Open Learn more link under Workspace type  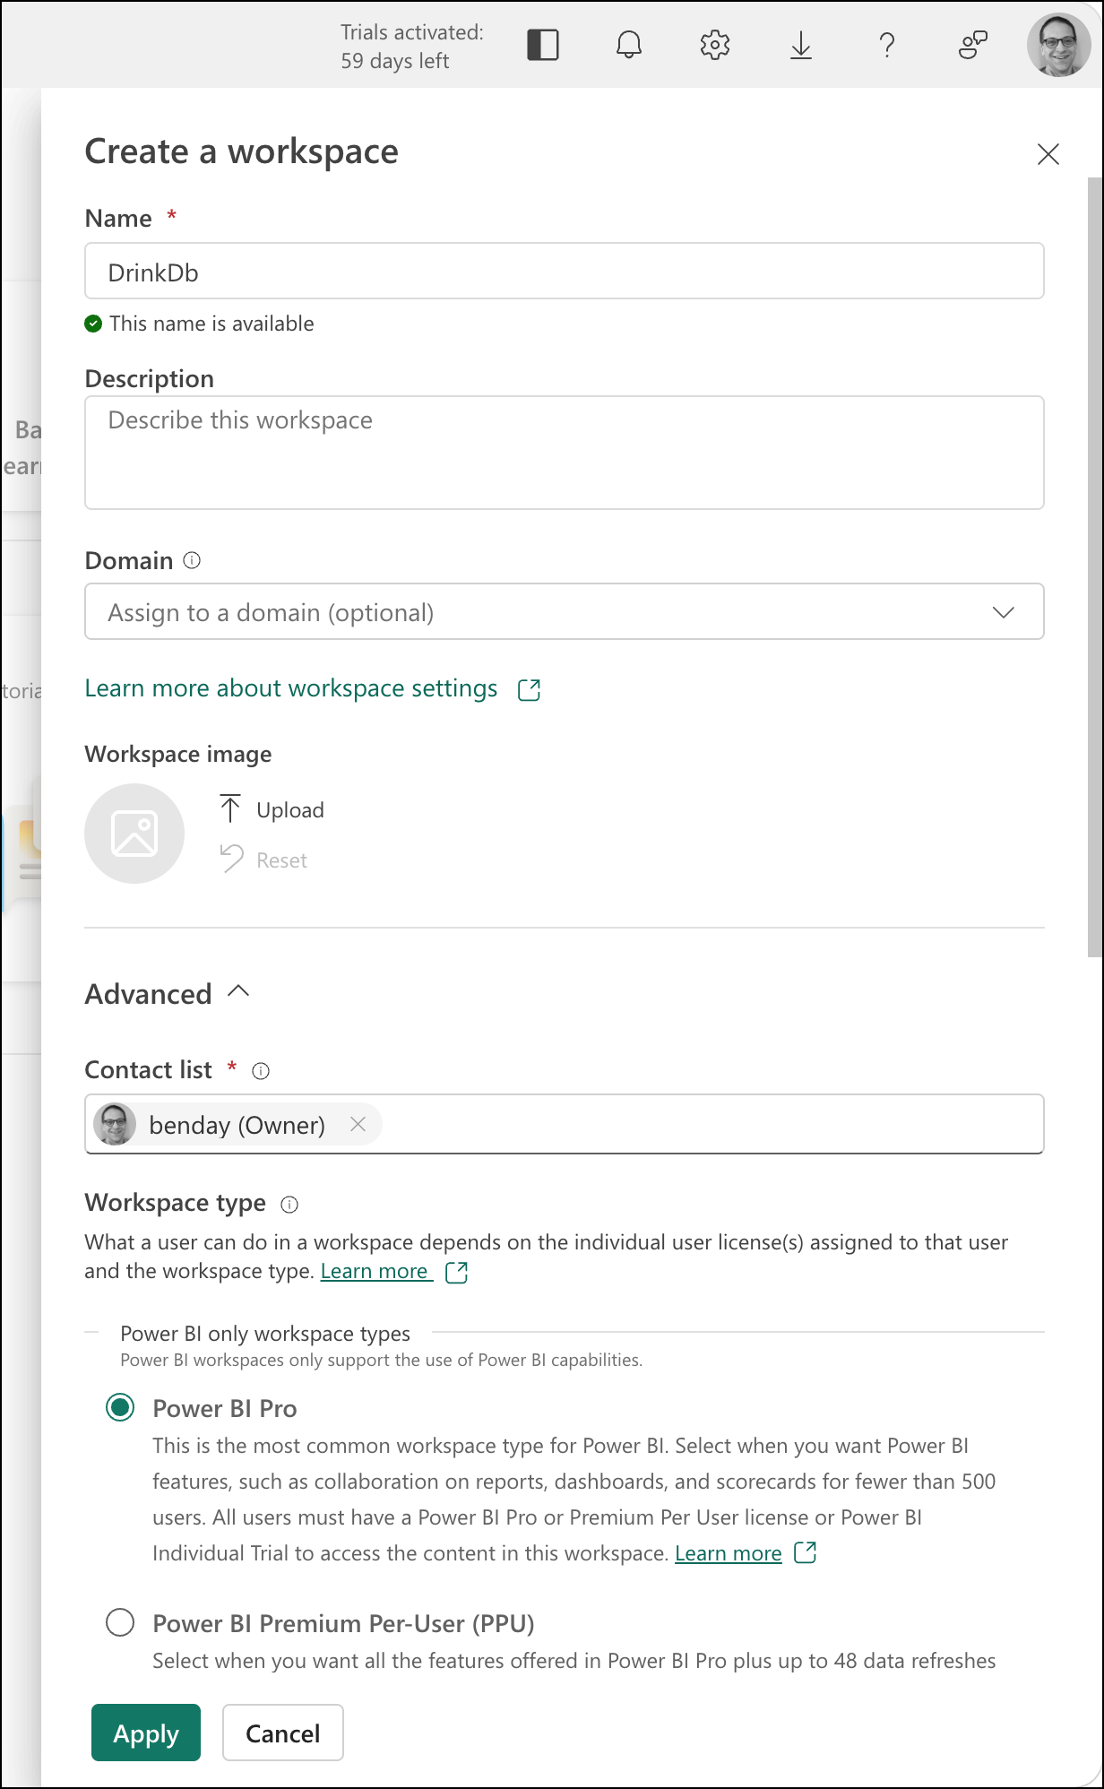click(375, 1271)
